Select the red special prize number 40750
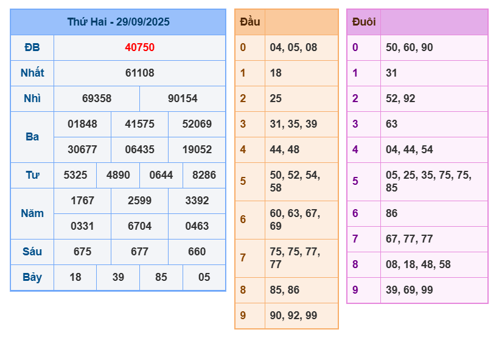Screen dimensions: 499x338 click(x=139, y=47)
